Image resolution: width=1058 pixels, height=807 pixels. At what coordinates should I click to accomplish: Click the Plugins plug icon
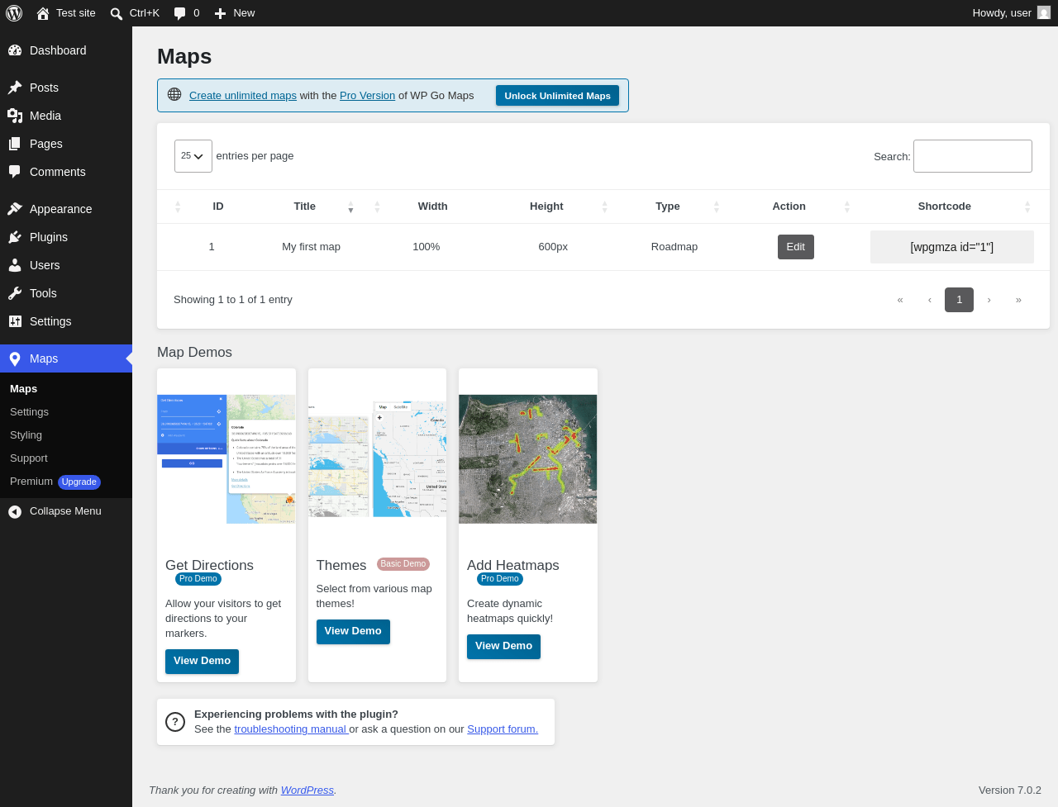pos(15,237)
